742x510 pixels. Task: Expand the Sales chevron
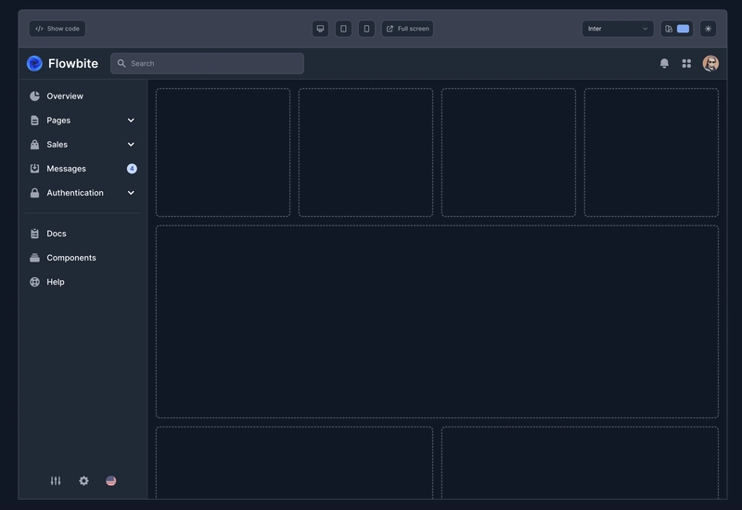click(x=131, y=145)
